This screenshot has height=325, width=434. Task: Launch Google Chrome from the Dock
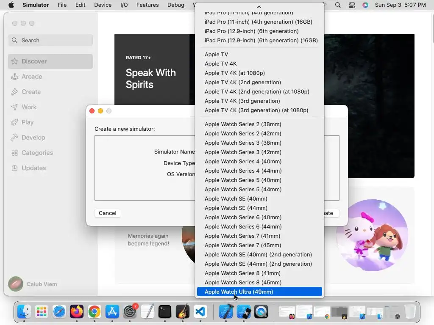click(95, 312)
